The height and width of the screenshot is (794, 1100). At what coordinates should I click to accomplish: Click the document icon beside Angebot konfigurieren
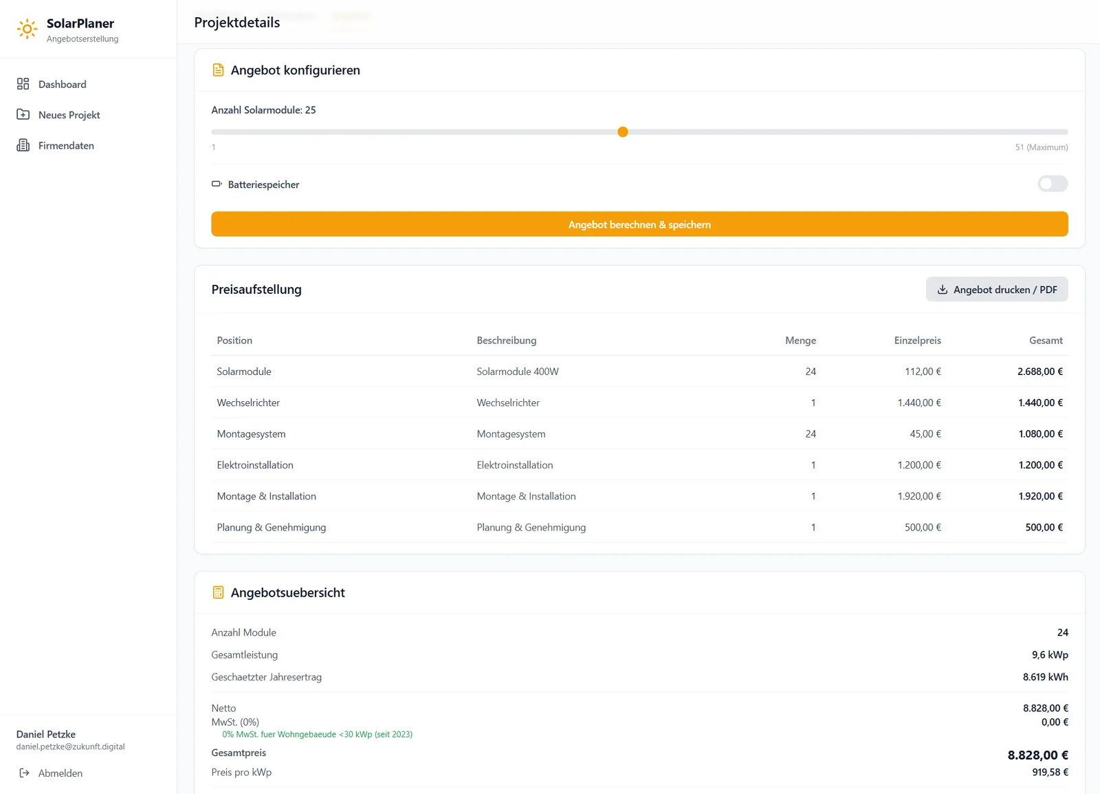(218, 70)
